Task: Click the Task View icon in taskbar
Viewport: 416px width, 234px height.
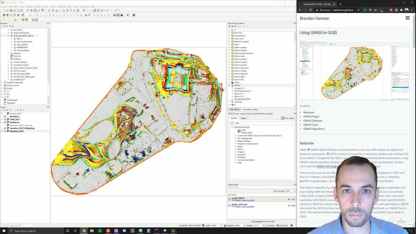Action: pos(75,231)
